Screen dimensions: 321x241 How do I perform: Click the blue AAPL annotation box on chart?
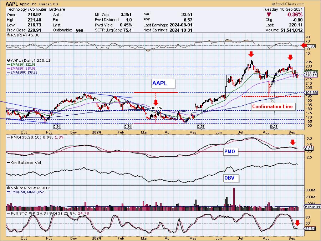click(x=163, y=84)
